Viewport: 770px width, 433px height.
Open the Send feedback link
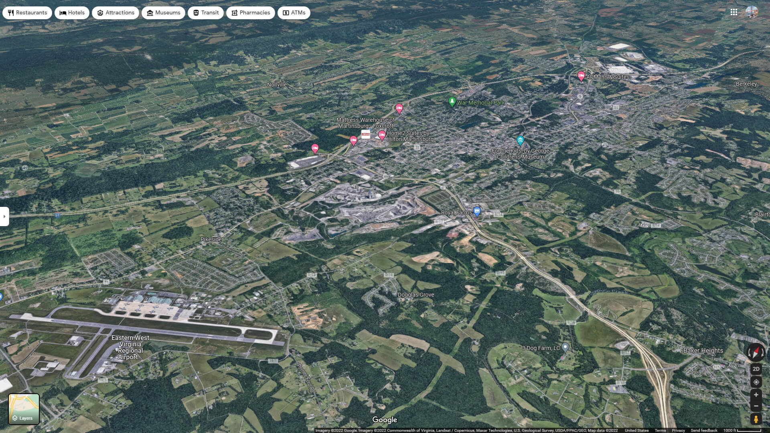click(x=704, y=430)
